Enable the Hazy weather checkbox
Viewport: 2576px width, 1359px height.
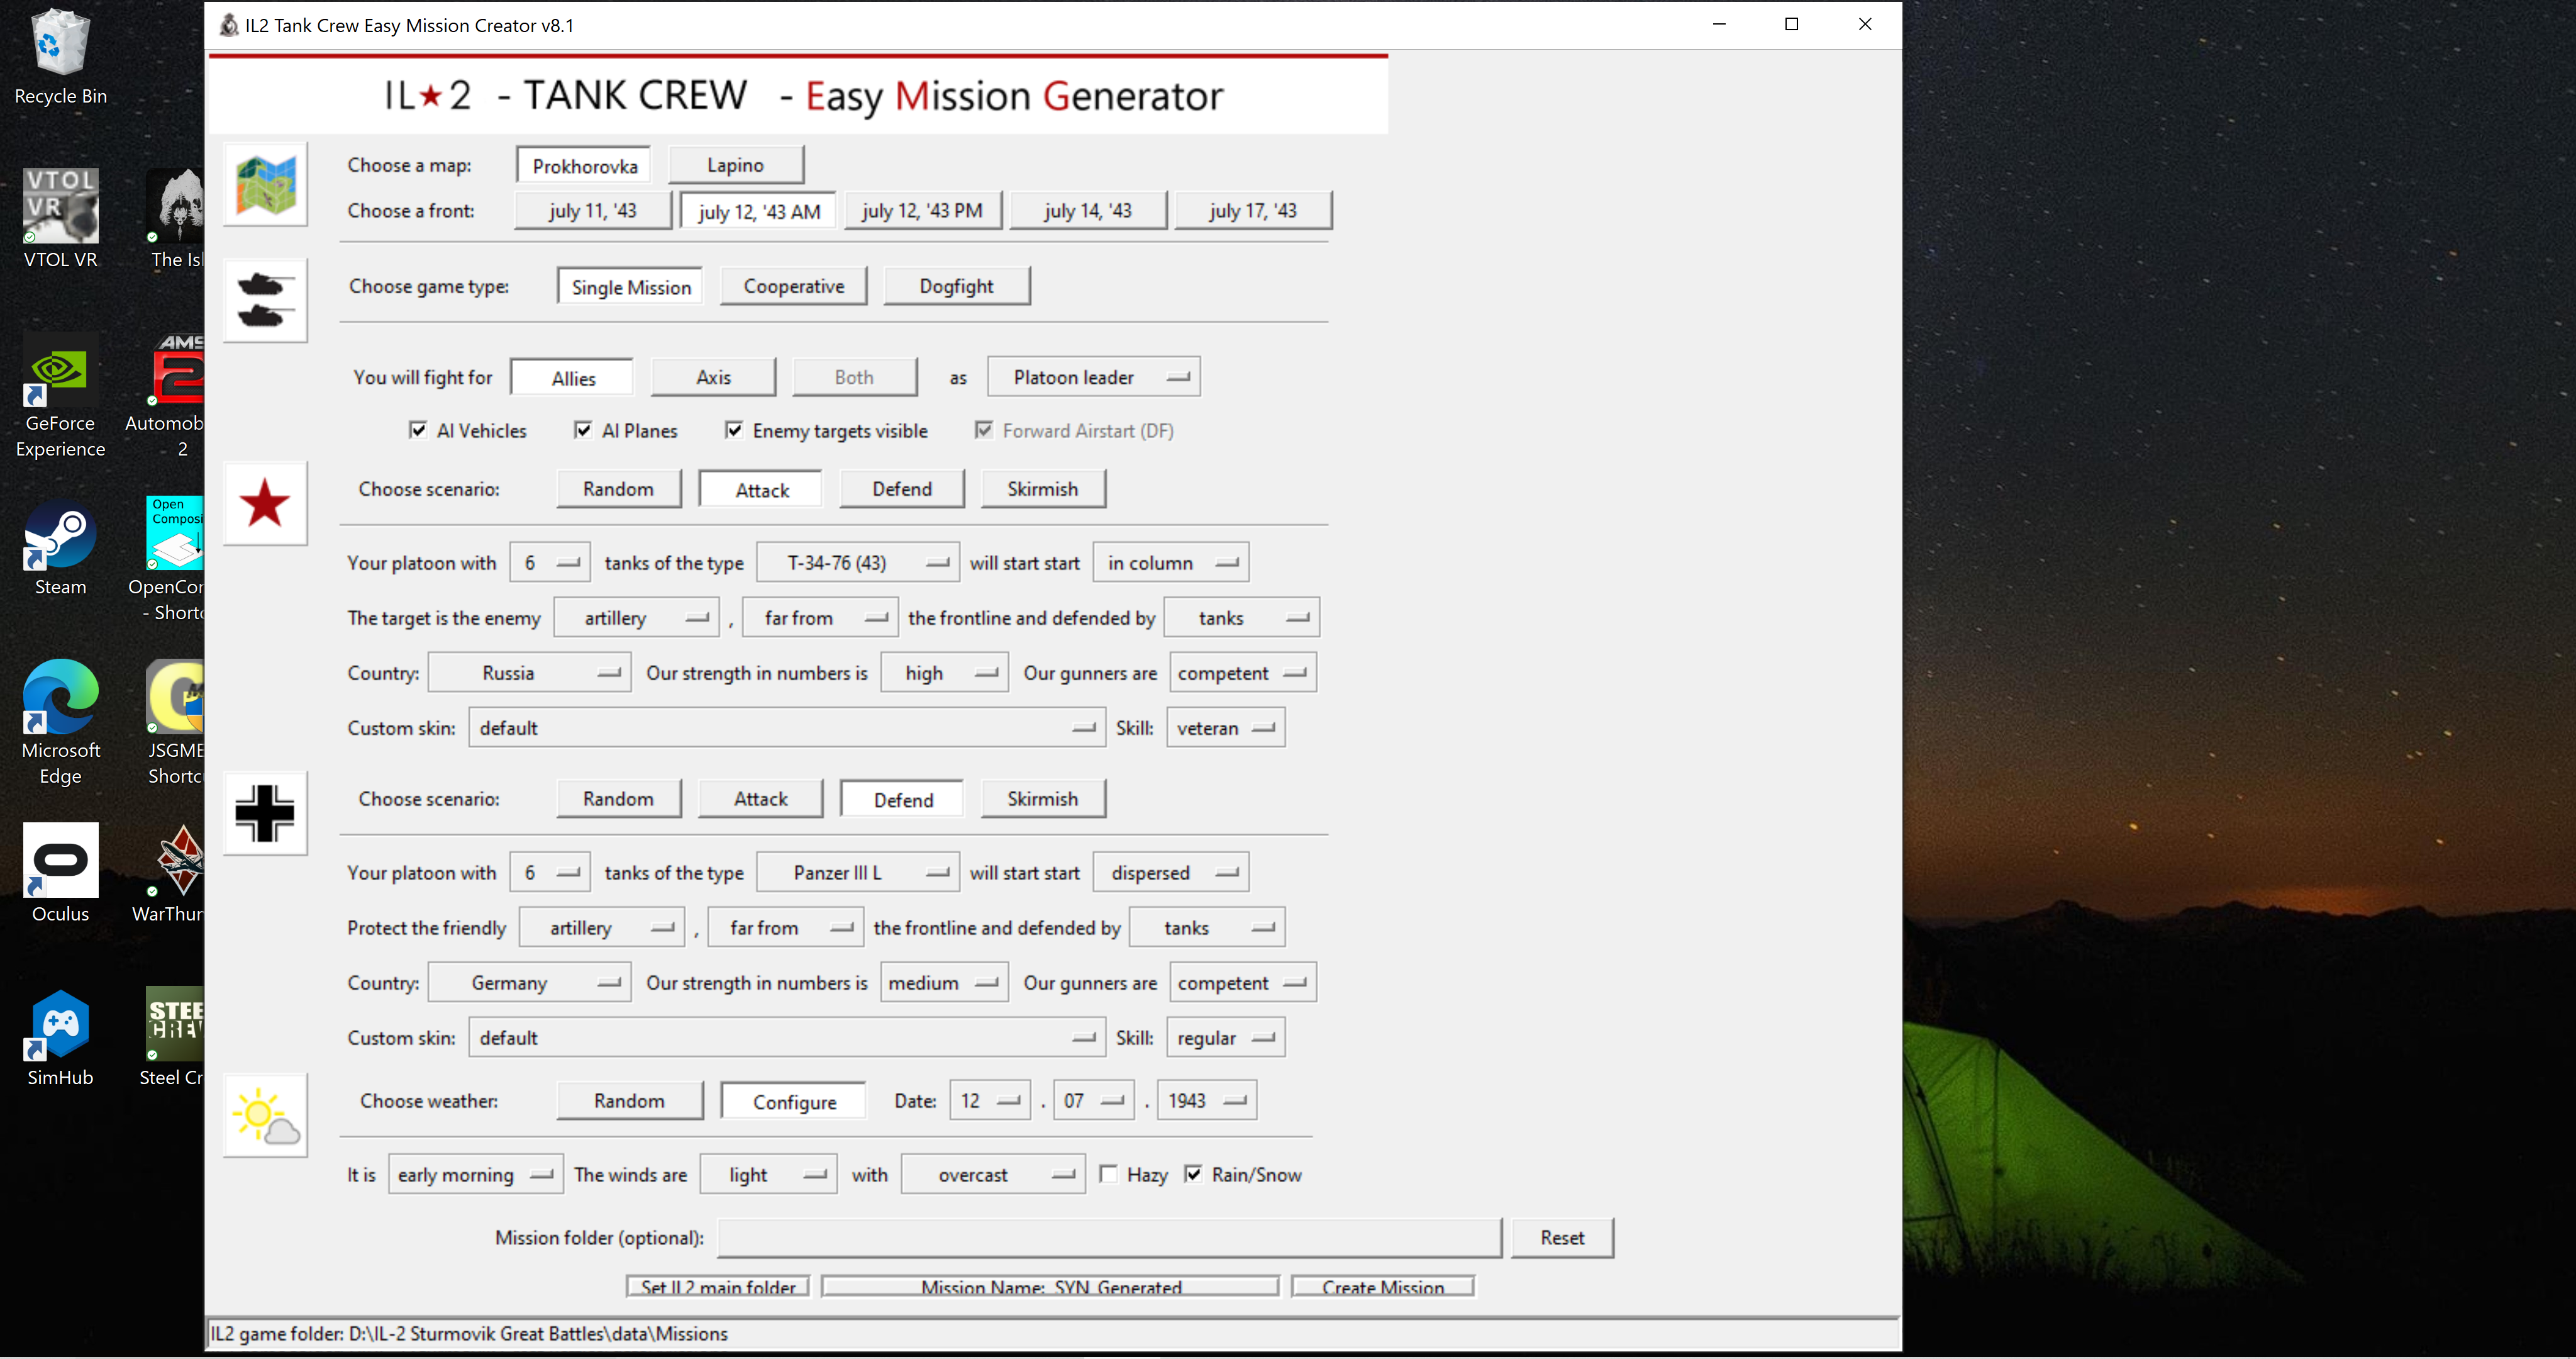pos(1108,1174)
